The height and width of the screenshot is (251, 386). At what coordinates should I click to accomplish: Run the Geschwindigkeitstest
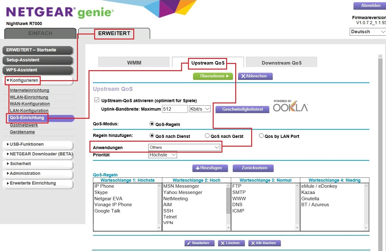[243, 109]
